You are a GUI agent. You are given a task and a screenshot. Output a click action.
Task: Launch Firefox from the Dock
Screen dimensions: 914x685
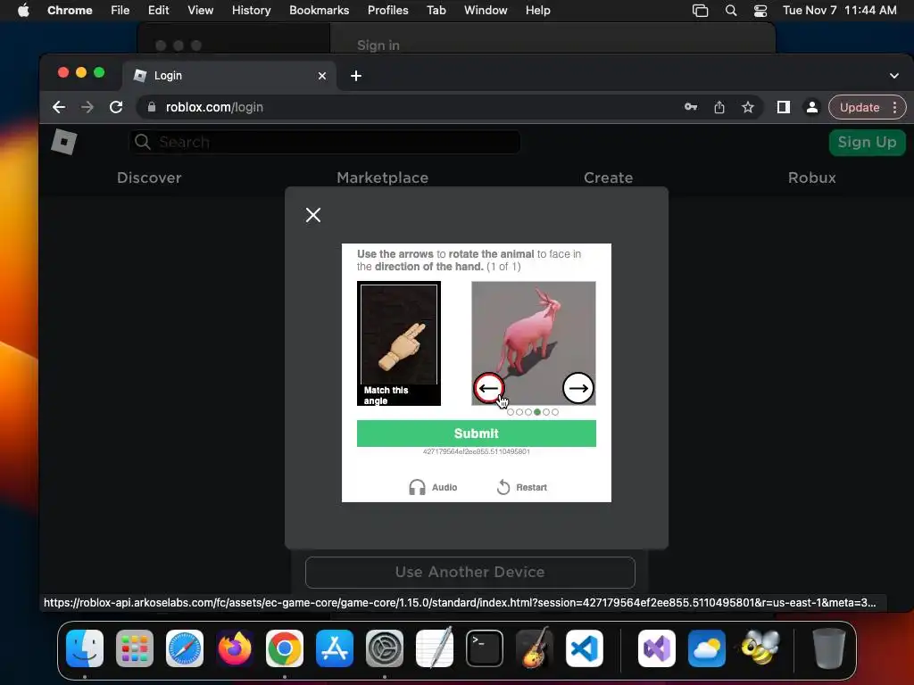point(235,648)
